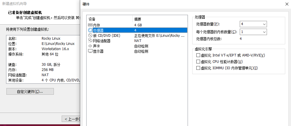
Task: Open the 处理器数量 dropdown
Action: (x=253, y=24)
